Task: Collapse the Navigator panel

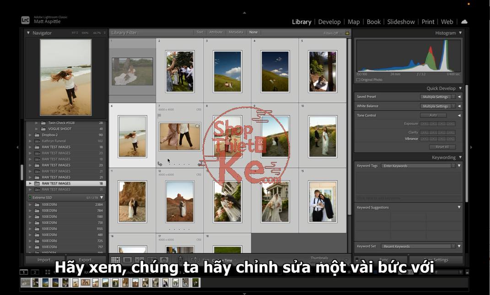Action: click(x=28, y=33)
